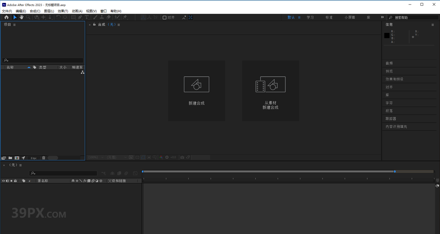Image resolution: width=440 pixels, height=234 pixels.
Task: Click 从素材新建合成 button
Action: pyautogui.click(x=270, y=91)
